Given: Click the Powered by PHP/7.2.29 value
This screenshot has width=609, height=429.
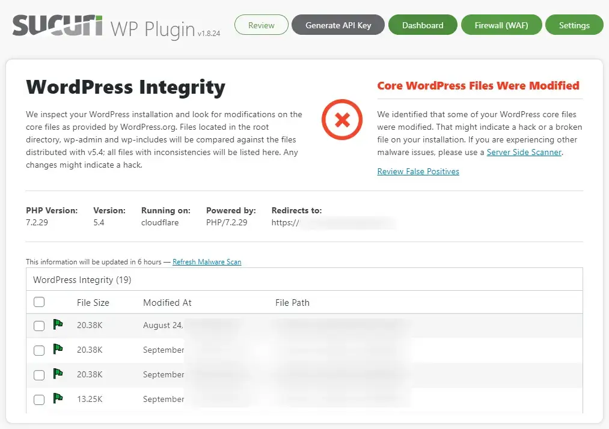Looking at the screenshot, I should click(x=227, y=222).
